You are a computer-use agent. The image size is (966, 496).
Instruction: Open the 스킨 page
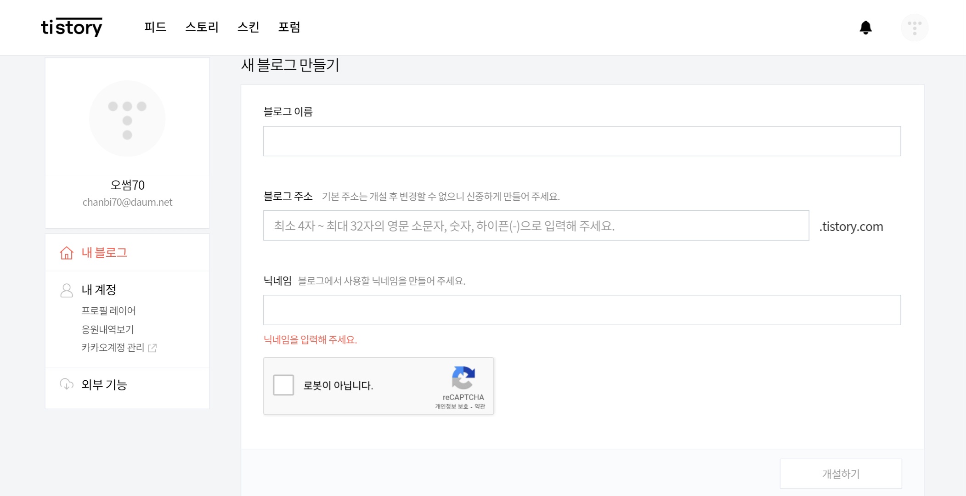248,27
